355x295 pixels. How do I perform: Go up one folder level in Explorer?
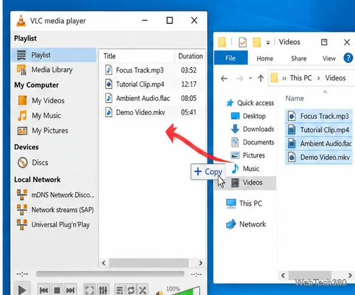pyautogui.click(x=261, y=78)
